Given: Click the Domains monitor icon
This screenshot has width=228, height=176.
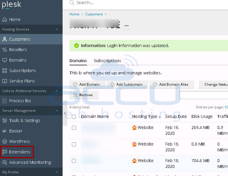Looking at the screenshot, I should (5, 60).
